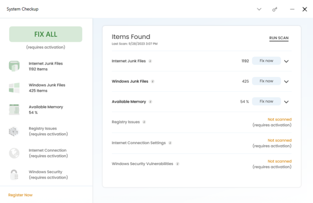Screen dimensions: 313x203
Task: Open the title bar dropdown chevron
Action: coord(259,9)
